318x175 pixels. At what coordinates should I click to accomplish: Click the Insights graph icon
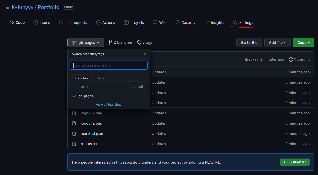pyautogui.click(x=207, y=23)
